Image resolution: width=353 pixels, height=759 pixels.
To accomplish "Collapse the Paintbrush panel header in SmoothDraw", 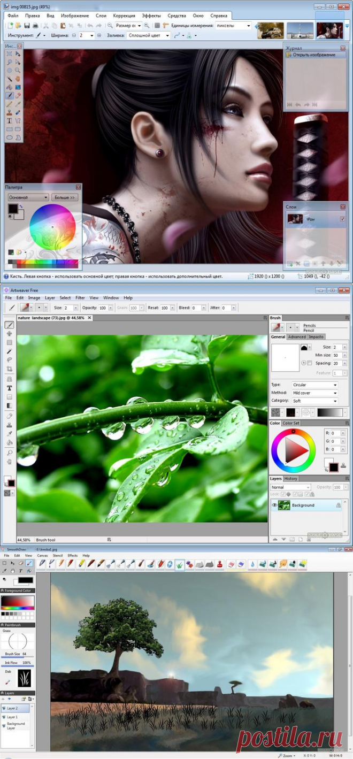I will tap(17, 625).
